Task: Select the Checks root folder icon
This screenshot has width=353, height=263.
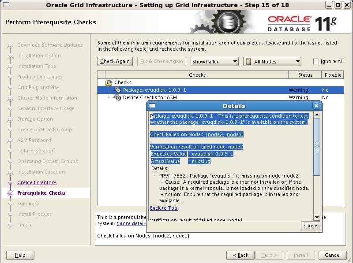Action: coord(109,83)
